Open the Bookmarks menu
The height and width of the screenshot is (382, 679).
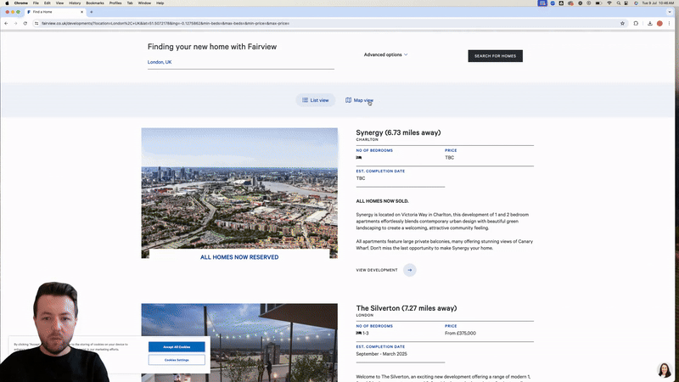[94, 3]
